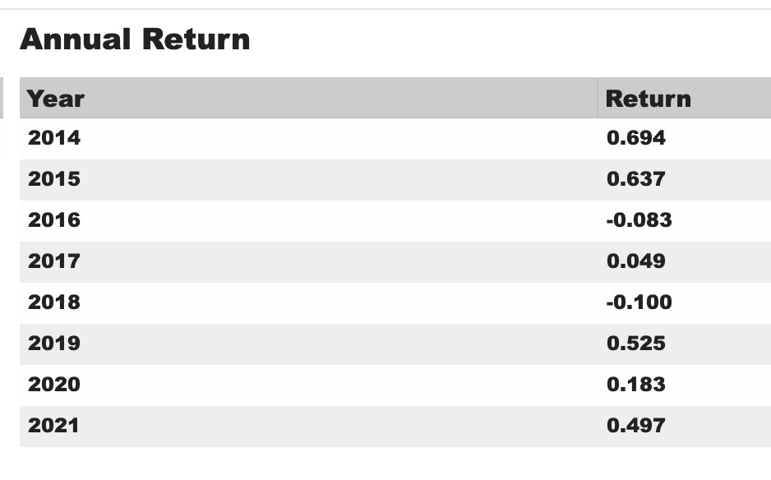This screenshot has height=480, width=771.
Task: Select the 2015 year cell
Action: pyautogui.click(x=54, y=179)
